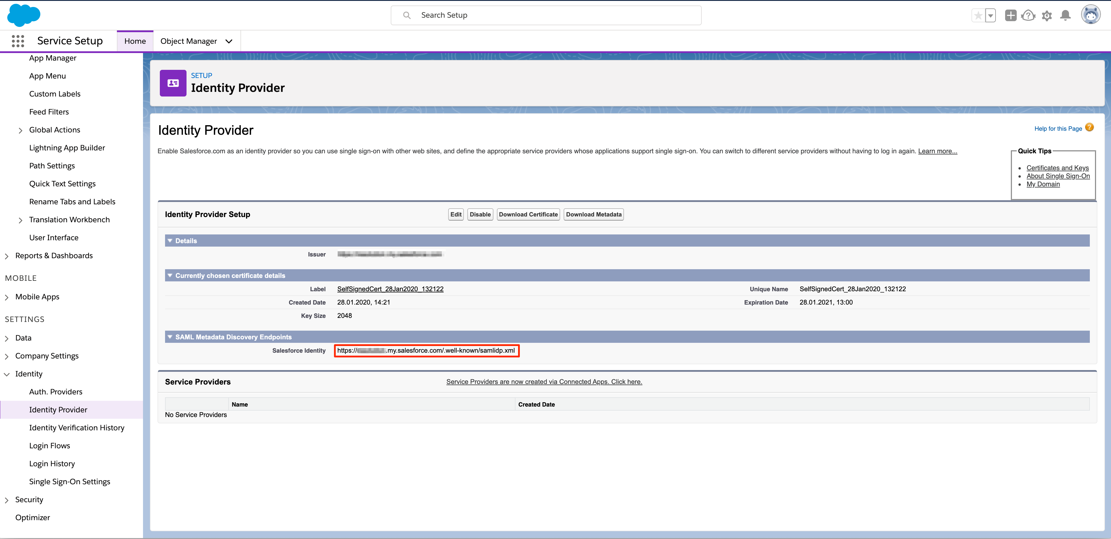Open Single Sign-On Settings
1111x539 pixels.
coord(70,482)
